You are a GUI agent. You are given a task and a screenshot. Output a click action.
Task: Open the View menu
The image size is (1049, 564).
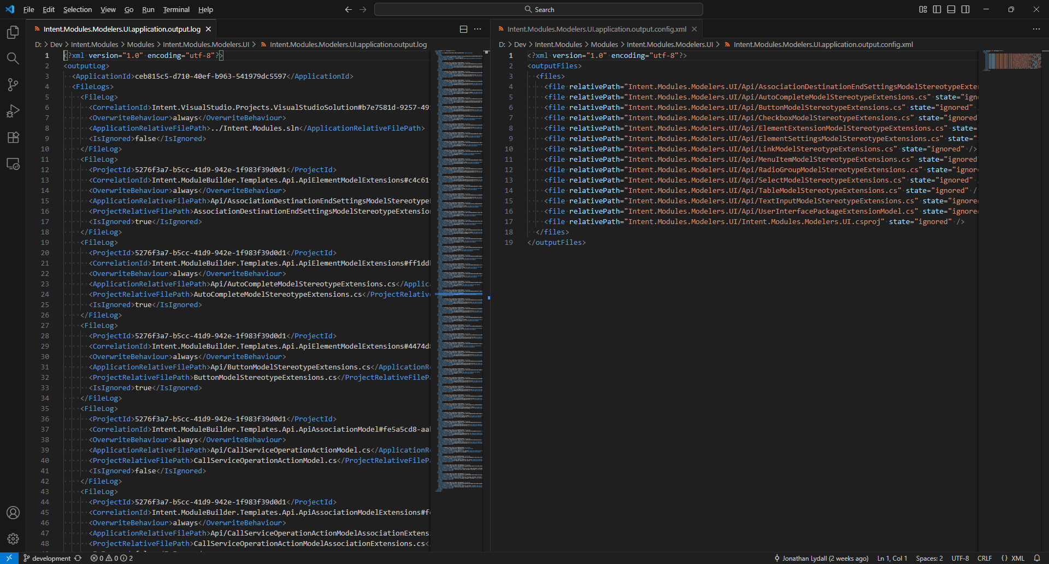click(x=108, y=9)
